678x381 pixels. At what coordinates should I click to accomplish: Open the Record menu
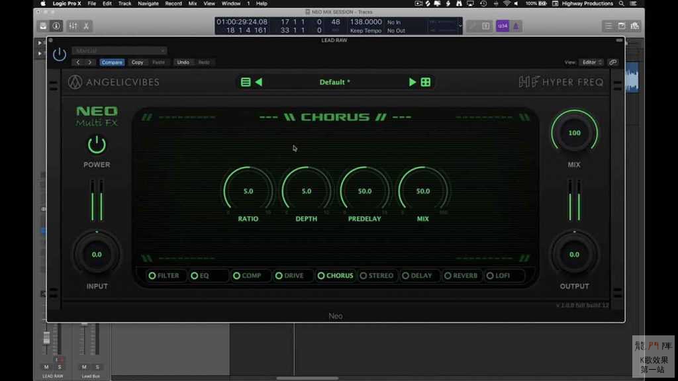coord(173,3)
